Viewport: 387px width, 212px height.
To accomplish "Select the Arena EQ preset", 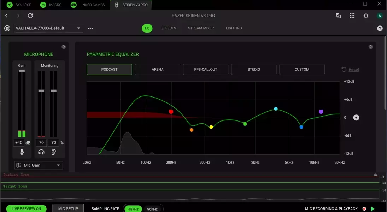I will (x=158, y=69).
